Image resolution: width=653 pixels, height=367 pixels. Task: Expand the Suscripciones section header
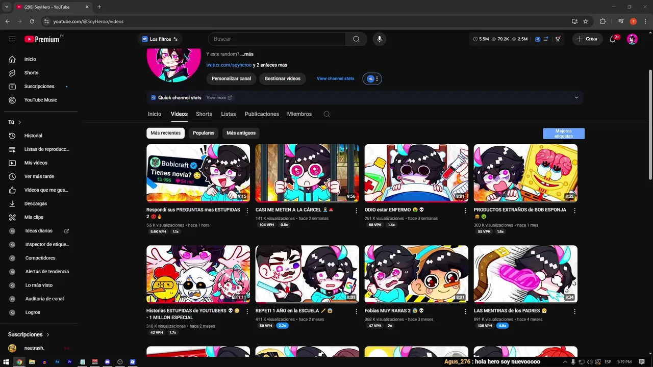tap(29, 335)
